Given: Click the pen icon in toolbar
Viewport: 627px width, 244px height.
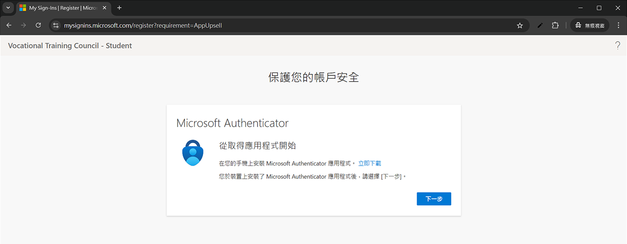Looking at the screenshot, I should (x=540, y=25).
